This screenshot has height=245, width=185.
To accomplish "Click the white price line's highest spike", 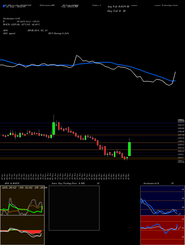I will (x=77, y=55).
